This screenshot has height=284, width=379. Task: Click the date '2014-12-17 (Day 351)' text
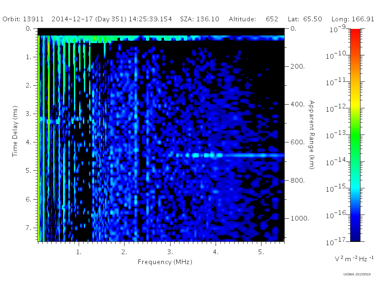point(89,19)
